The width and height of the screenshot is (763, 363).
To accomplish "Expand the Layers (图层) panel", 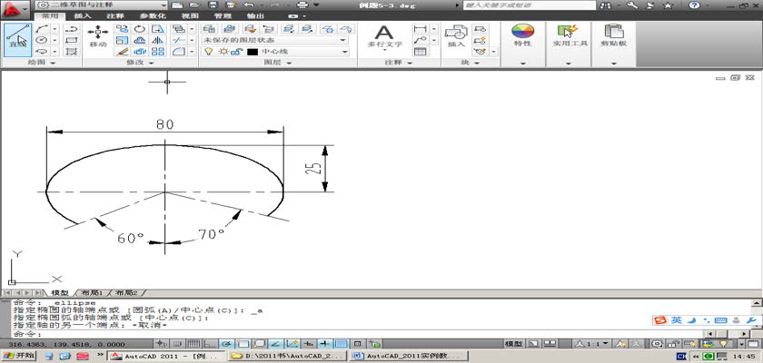I will point(278,63).
